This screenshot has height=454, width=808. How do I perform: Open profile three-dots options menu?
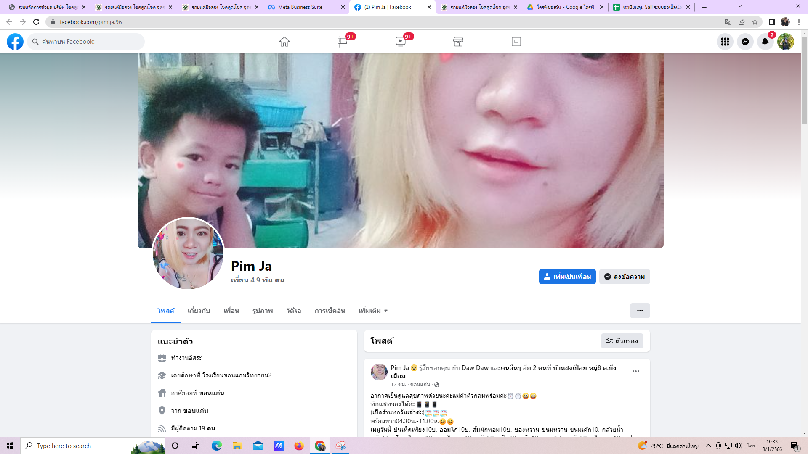[x=640, y=311]
